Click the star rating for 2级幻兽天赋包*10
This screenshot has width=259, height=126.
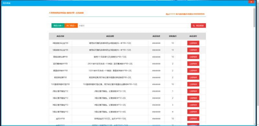click(156, 91)
